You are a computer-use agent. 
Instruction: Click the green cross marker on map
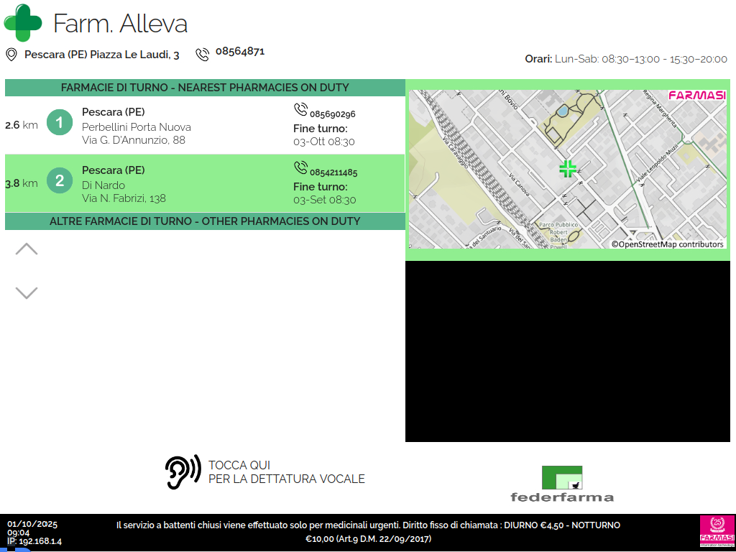568,169
